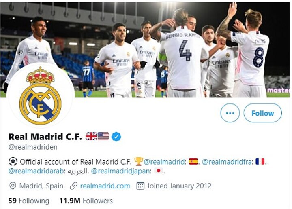292x209 pixels.
Task: Open the @realmadridarab mention link
Action: point(36,171)
